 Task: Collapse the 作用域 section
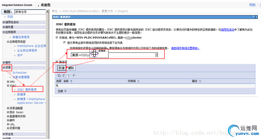coord(57,38)
